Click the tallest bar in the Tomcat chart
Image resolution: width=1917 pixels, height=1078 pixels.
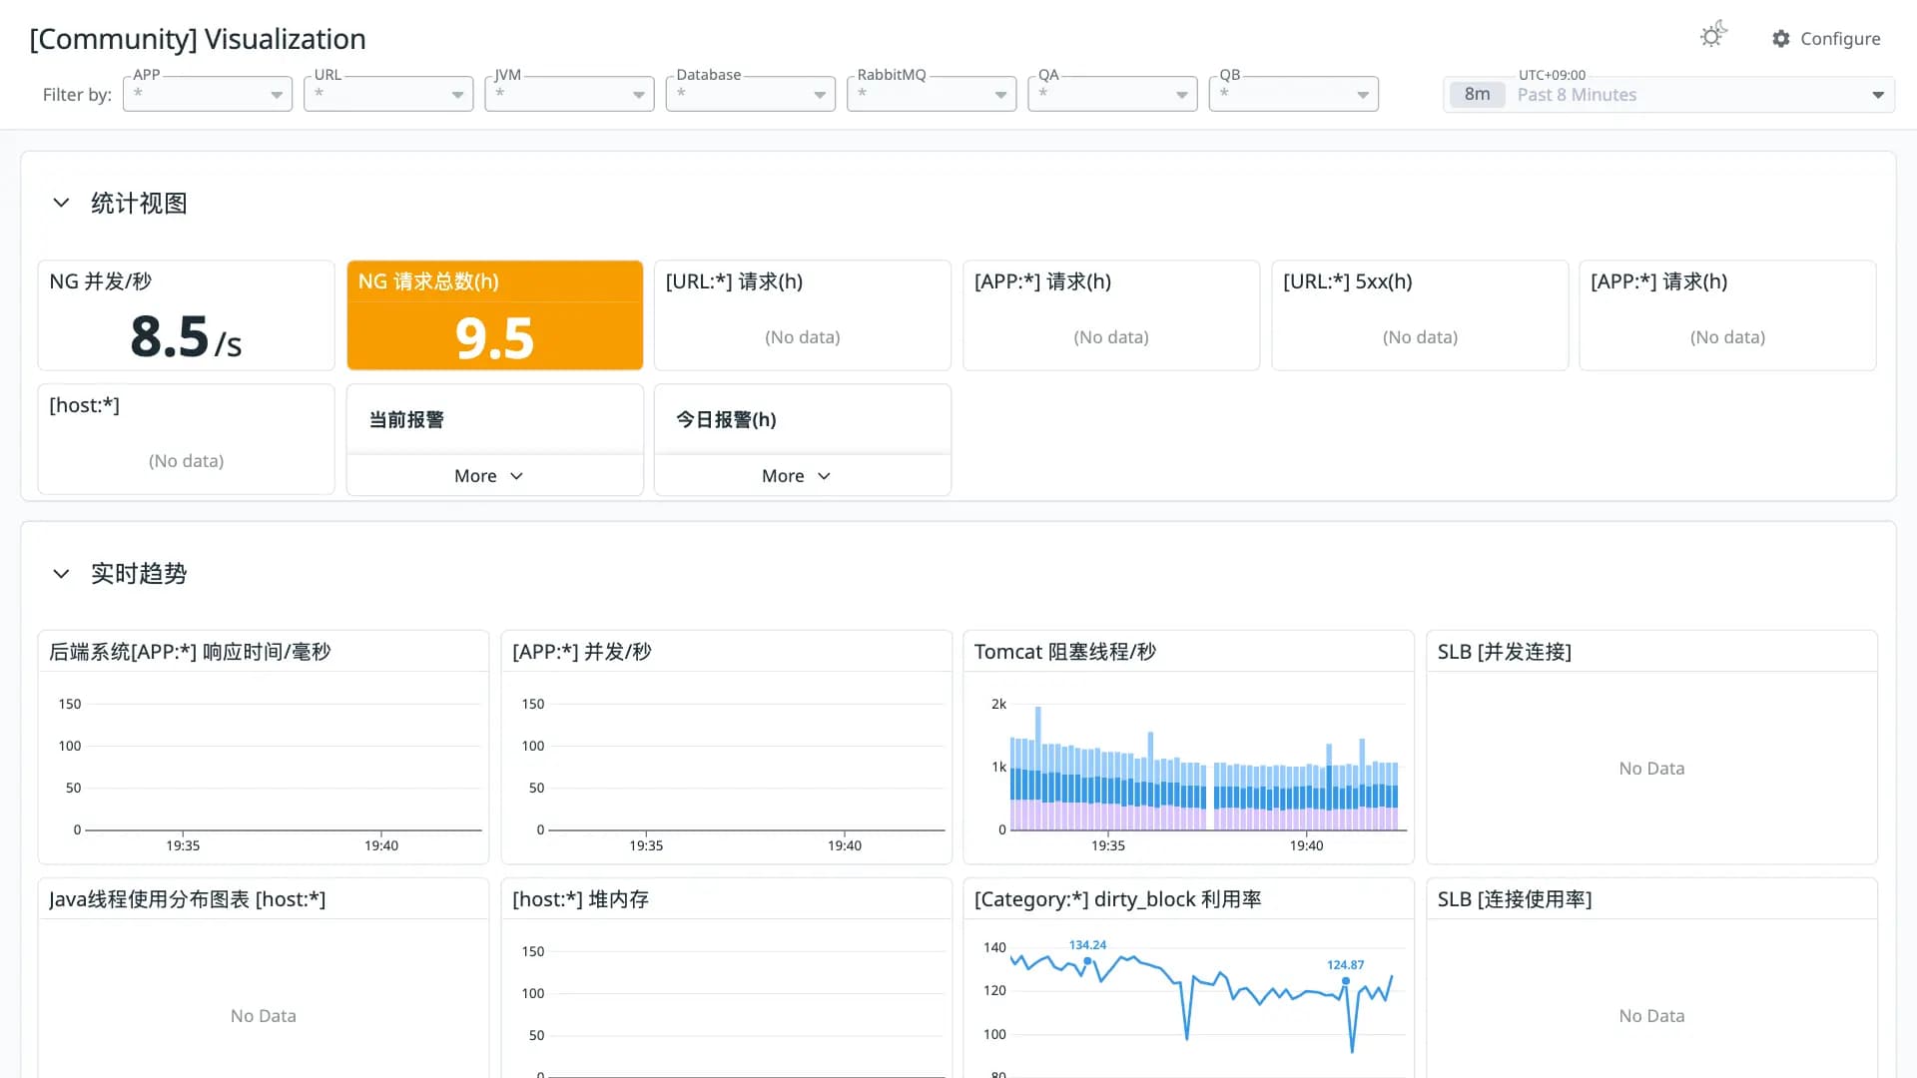(1038, 769)
